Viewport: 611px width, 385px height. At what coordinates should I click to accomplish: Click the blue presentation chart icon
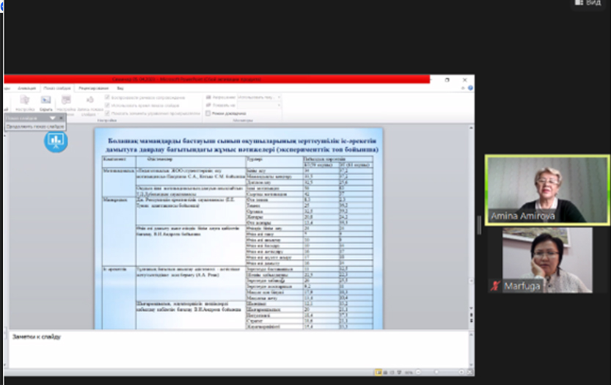click(55, 140)
